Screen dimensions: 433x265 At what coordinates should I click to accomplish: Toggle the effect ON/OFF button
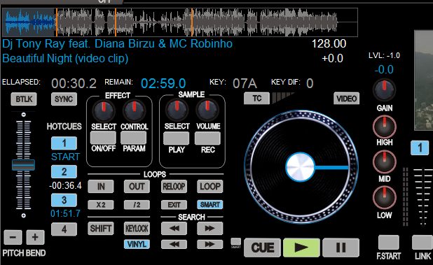(x=103, y=138)
